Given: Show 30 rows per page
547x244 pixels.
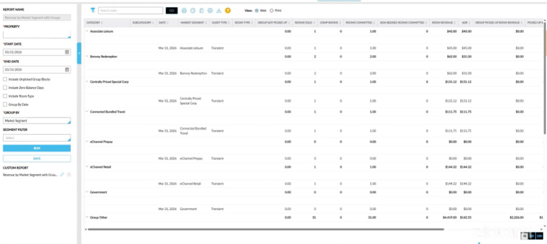Looking at the screenshot, I should pos(524,236).
